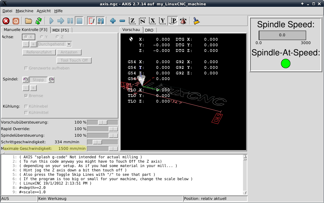Toggle the machine power button
This screenshot has height=203, width=324.
[x=16, y=21]
